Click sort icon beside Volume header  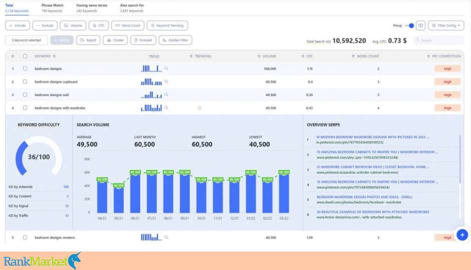click(259, 56)
